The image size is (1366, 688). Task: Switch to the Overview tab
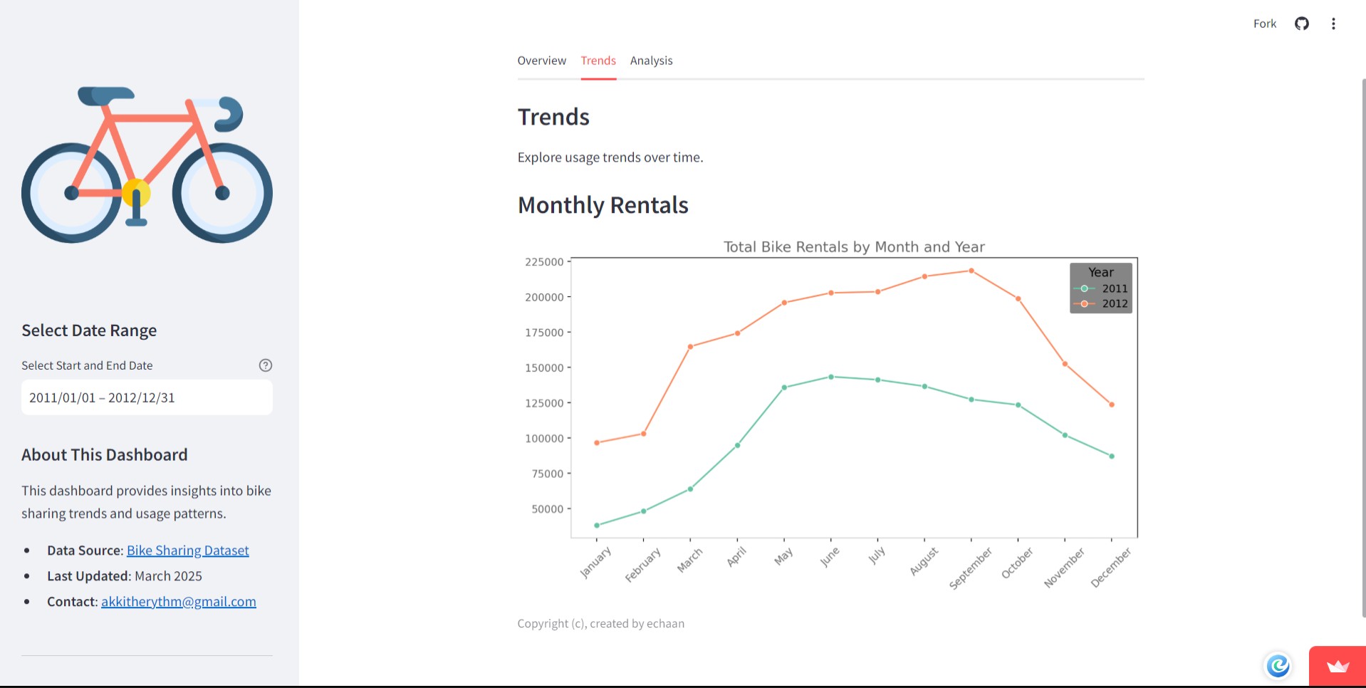click(x=541, y=61)
